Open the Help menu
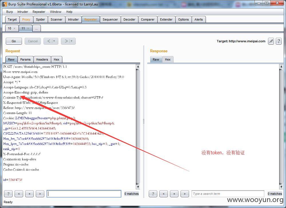The image size is (286, 208). click(69, 12)
